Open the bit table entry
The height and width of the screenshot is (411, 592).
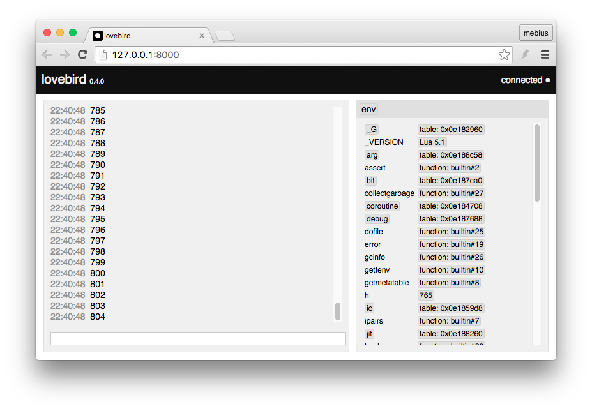point(371,181)
